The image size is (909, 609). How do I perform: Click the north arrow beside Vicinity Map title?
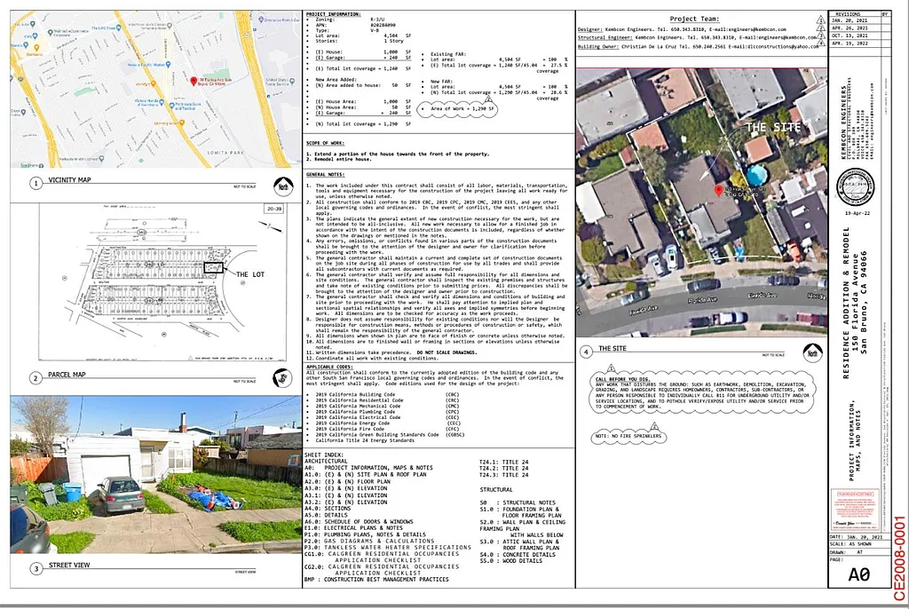pos(283,187)
